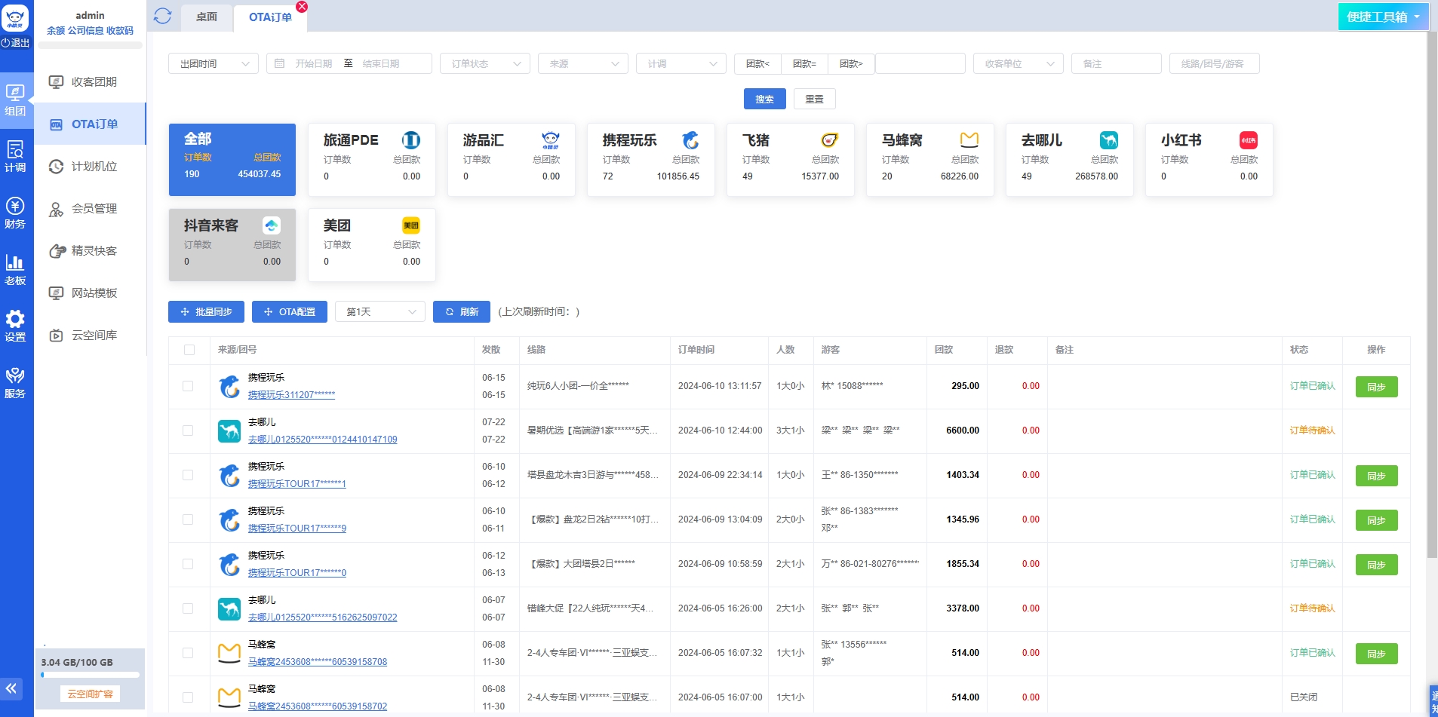Click the 重置 reset button
This screenshot has width=1438, height=717.
tap(815, 99)
